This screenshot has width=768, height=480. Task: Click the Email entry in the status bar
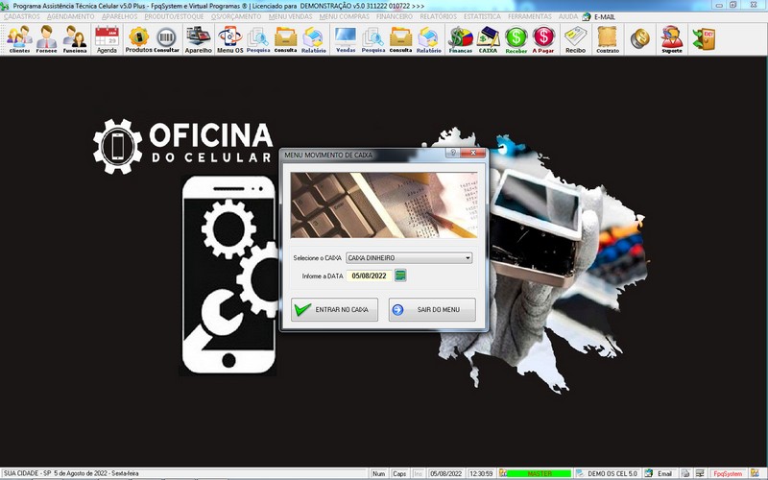[x=664, y=473]
